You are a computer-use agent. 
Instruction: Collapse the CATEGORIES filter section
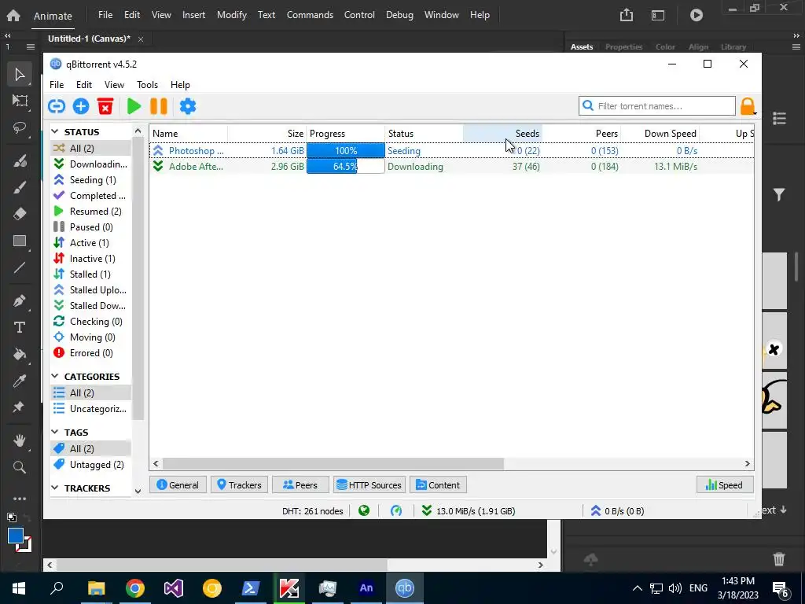[55, 377]
